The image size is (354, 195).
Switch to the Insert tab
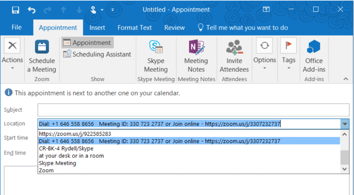click(x=97, y=28)
